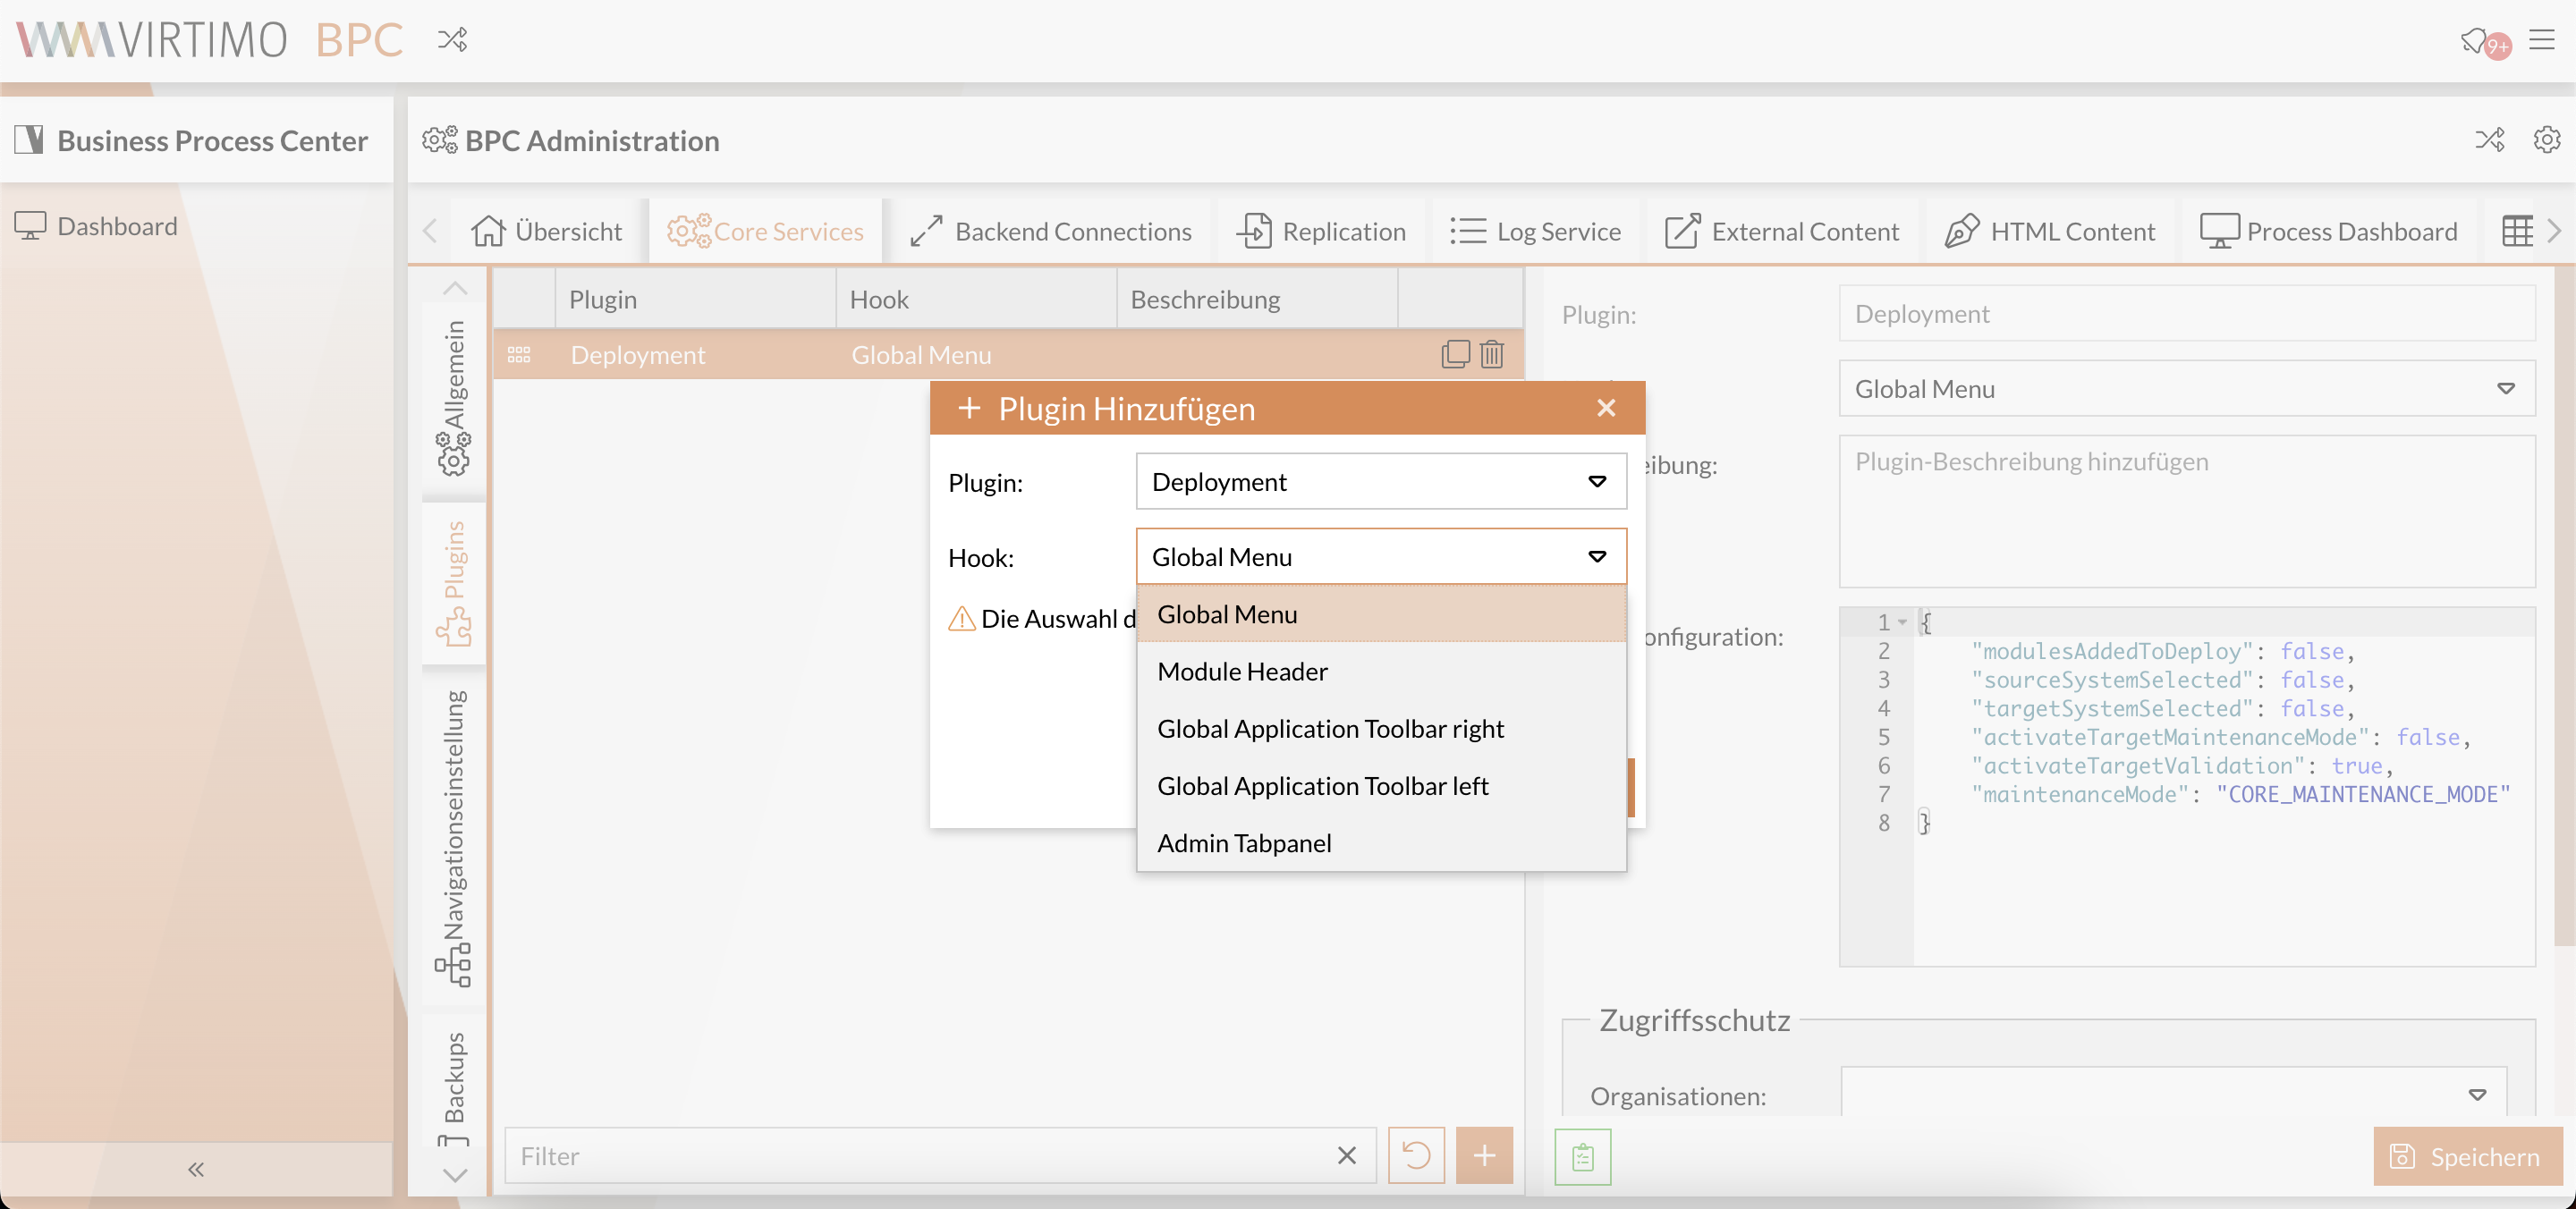
Task: Select the Plugins sidebar section
Action: coord(455,580)
